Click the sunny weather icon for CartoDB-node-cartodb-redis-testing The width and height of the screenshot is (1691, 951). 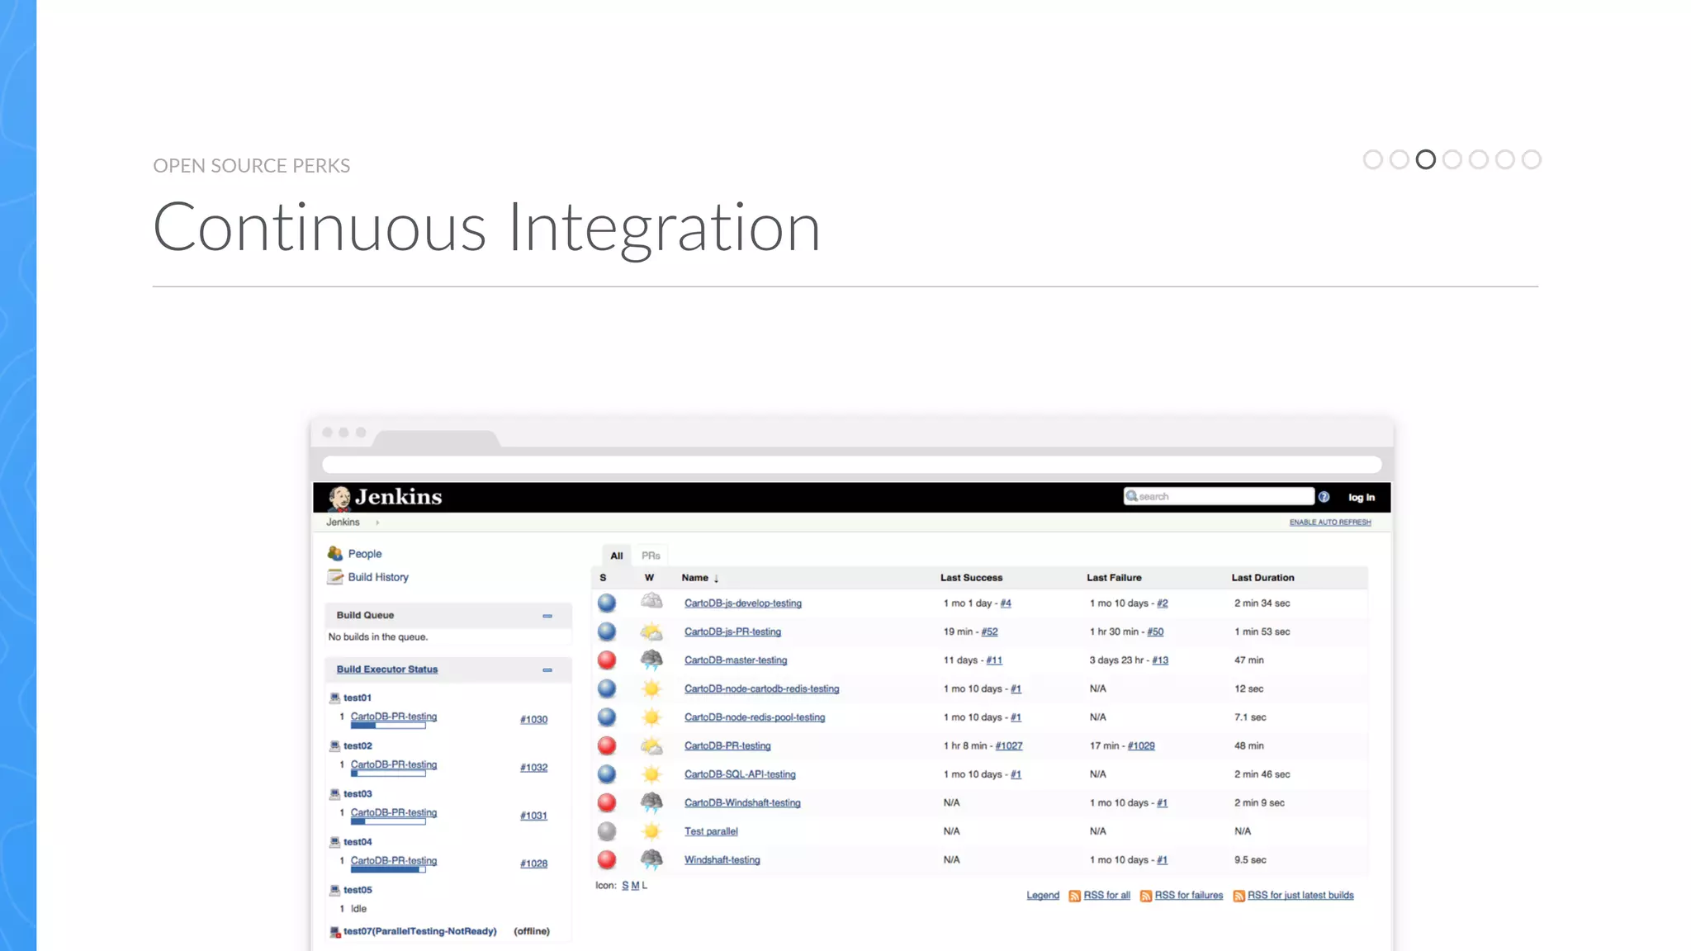[x=651, y=688]
